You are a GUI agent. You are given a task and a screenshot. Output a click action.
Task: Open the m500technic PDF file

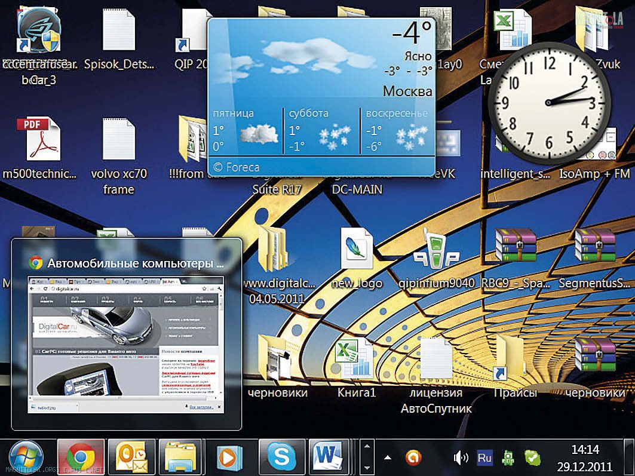pyautogui.click(x=39, y=149)
